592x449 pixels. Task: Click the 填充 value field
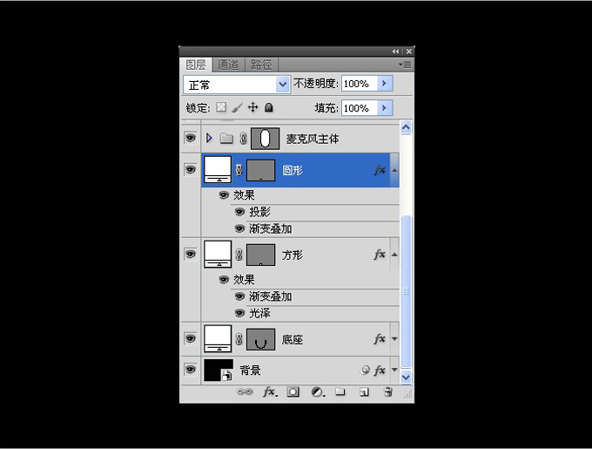tap(360, 108)
